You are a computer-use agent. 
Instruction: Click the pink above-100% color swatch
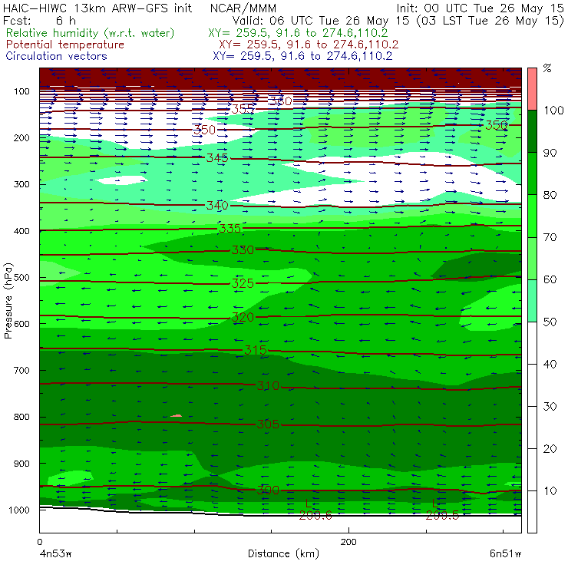coord(532,89)
